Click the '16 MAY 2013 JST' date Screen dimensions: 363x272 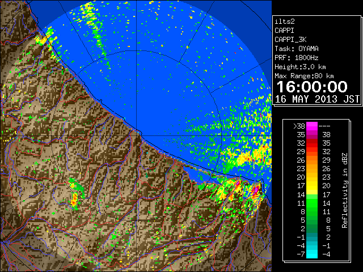pyautogui.click(x=318, y=99)
